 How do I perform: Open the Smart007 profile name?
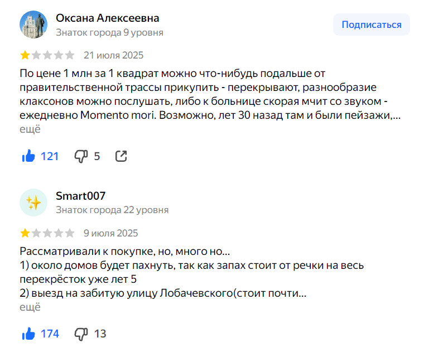coord(81,196)
